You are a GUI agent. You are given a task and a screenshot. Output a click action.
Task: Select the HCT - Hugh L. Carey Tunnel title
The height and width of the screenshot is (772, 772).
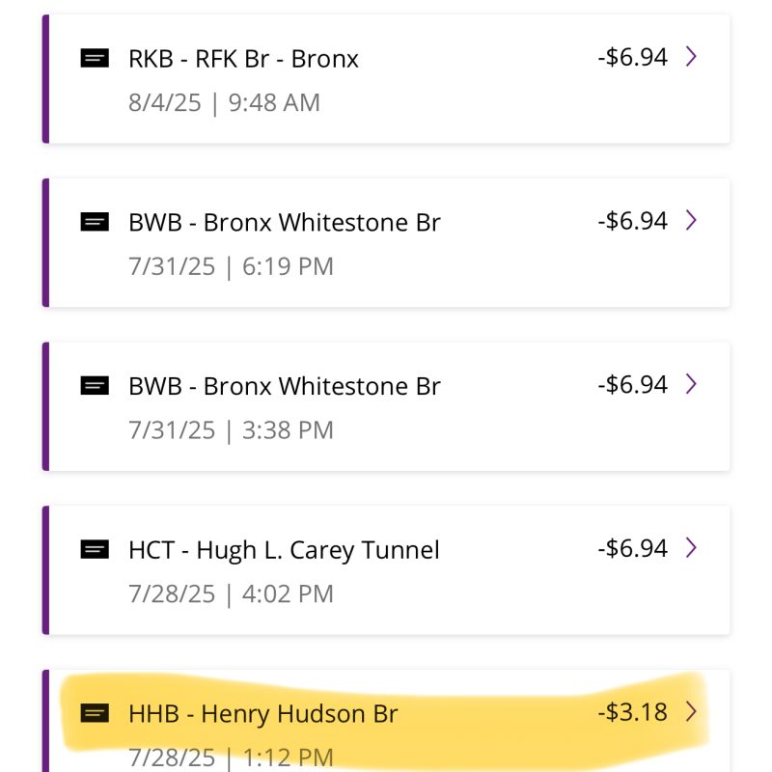284,550
